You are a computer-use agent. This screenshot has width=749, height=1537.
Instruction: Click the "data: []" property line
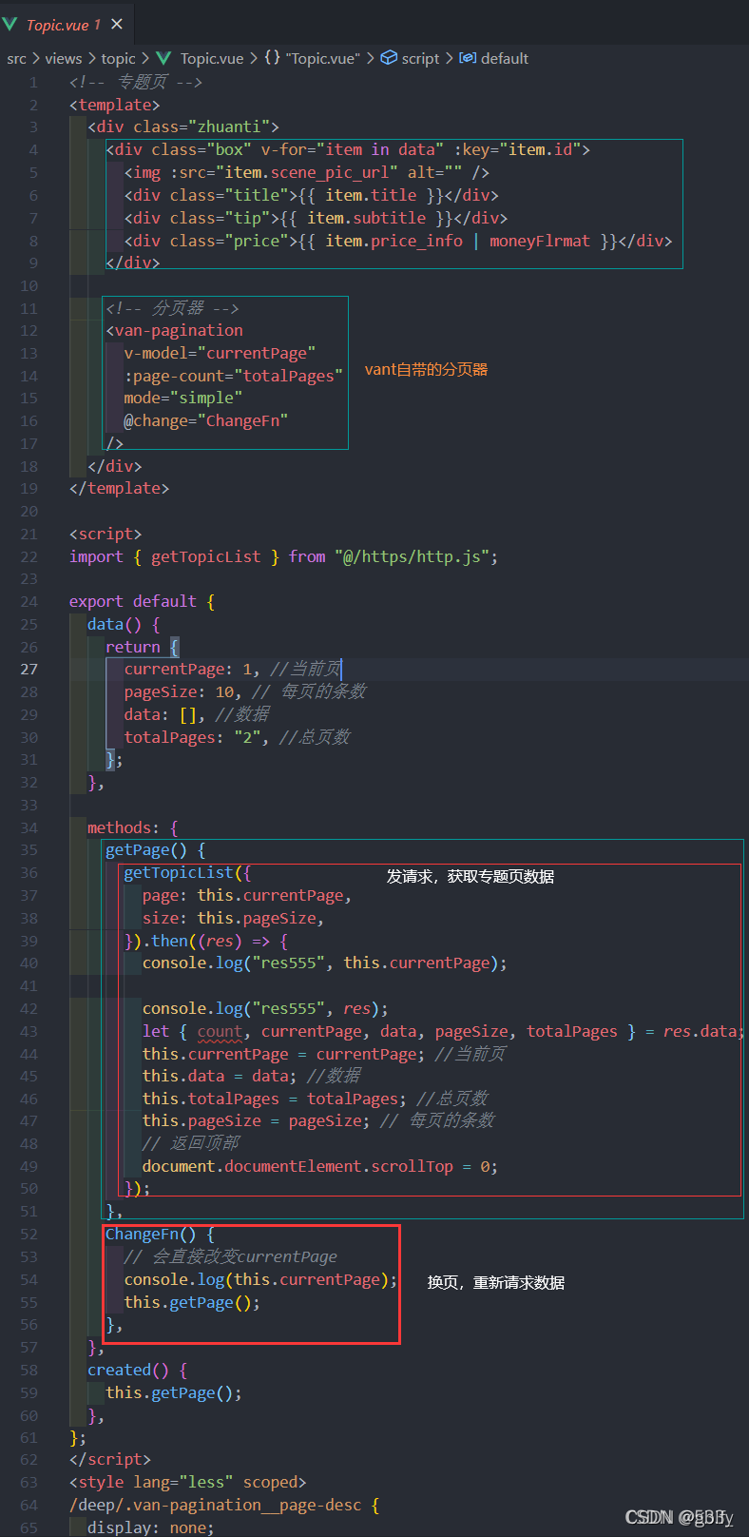pyautogui.click(x=164, y=715)
